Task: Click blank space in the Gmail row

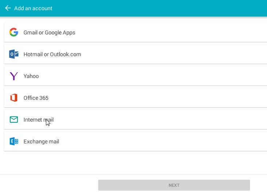Action: (x=170, y=32)
